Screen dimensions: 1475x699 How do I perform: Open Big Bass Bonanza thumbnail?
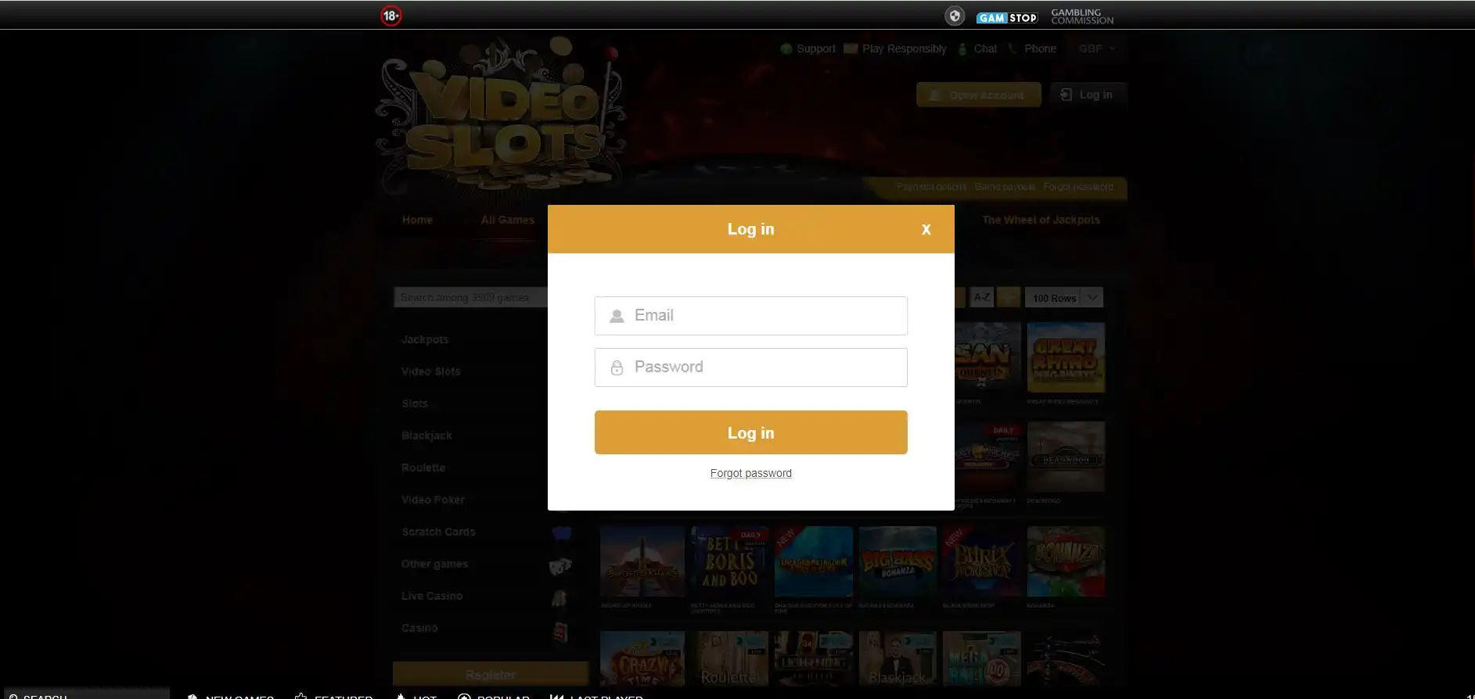[x=898, y=561]
